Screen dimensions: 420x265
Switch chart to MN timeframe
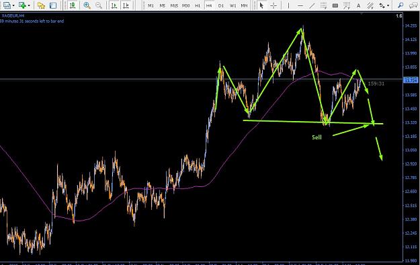[x=244, y=5]
